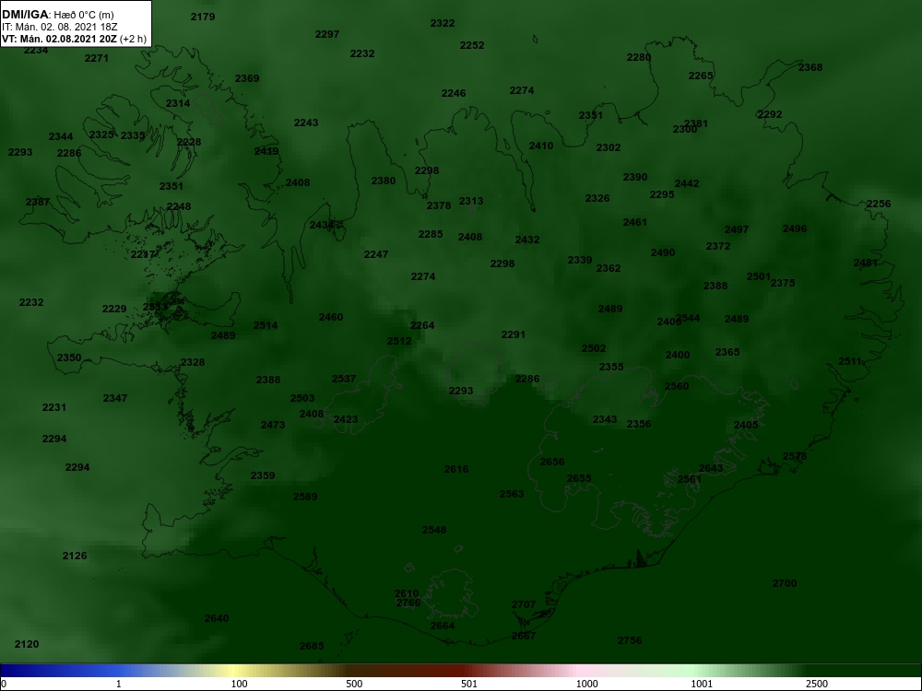The image size is (922, 691).
Task: Select the colour scale label 500
Action: click(354, 684)
